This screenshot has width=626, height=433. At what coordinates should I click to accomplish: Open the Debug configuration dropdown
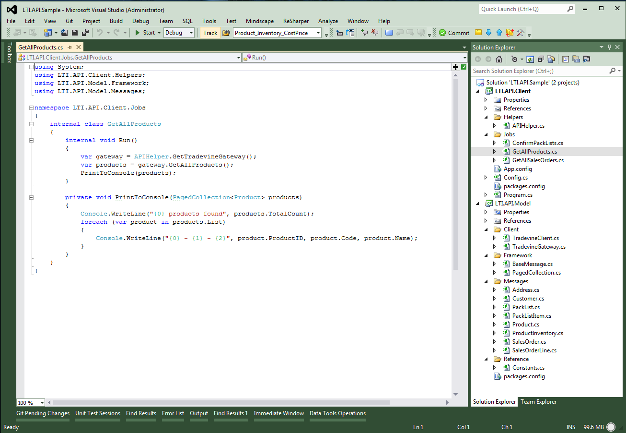pyautogui.click(x=191, y=33)
